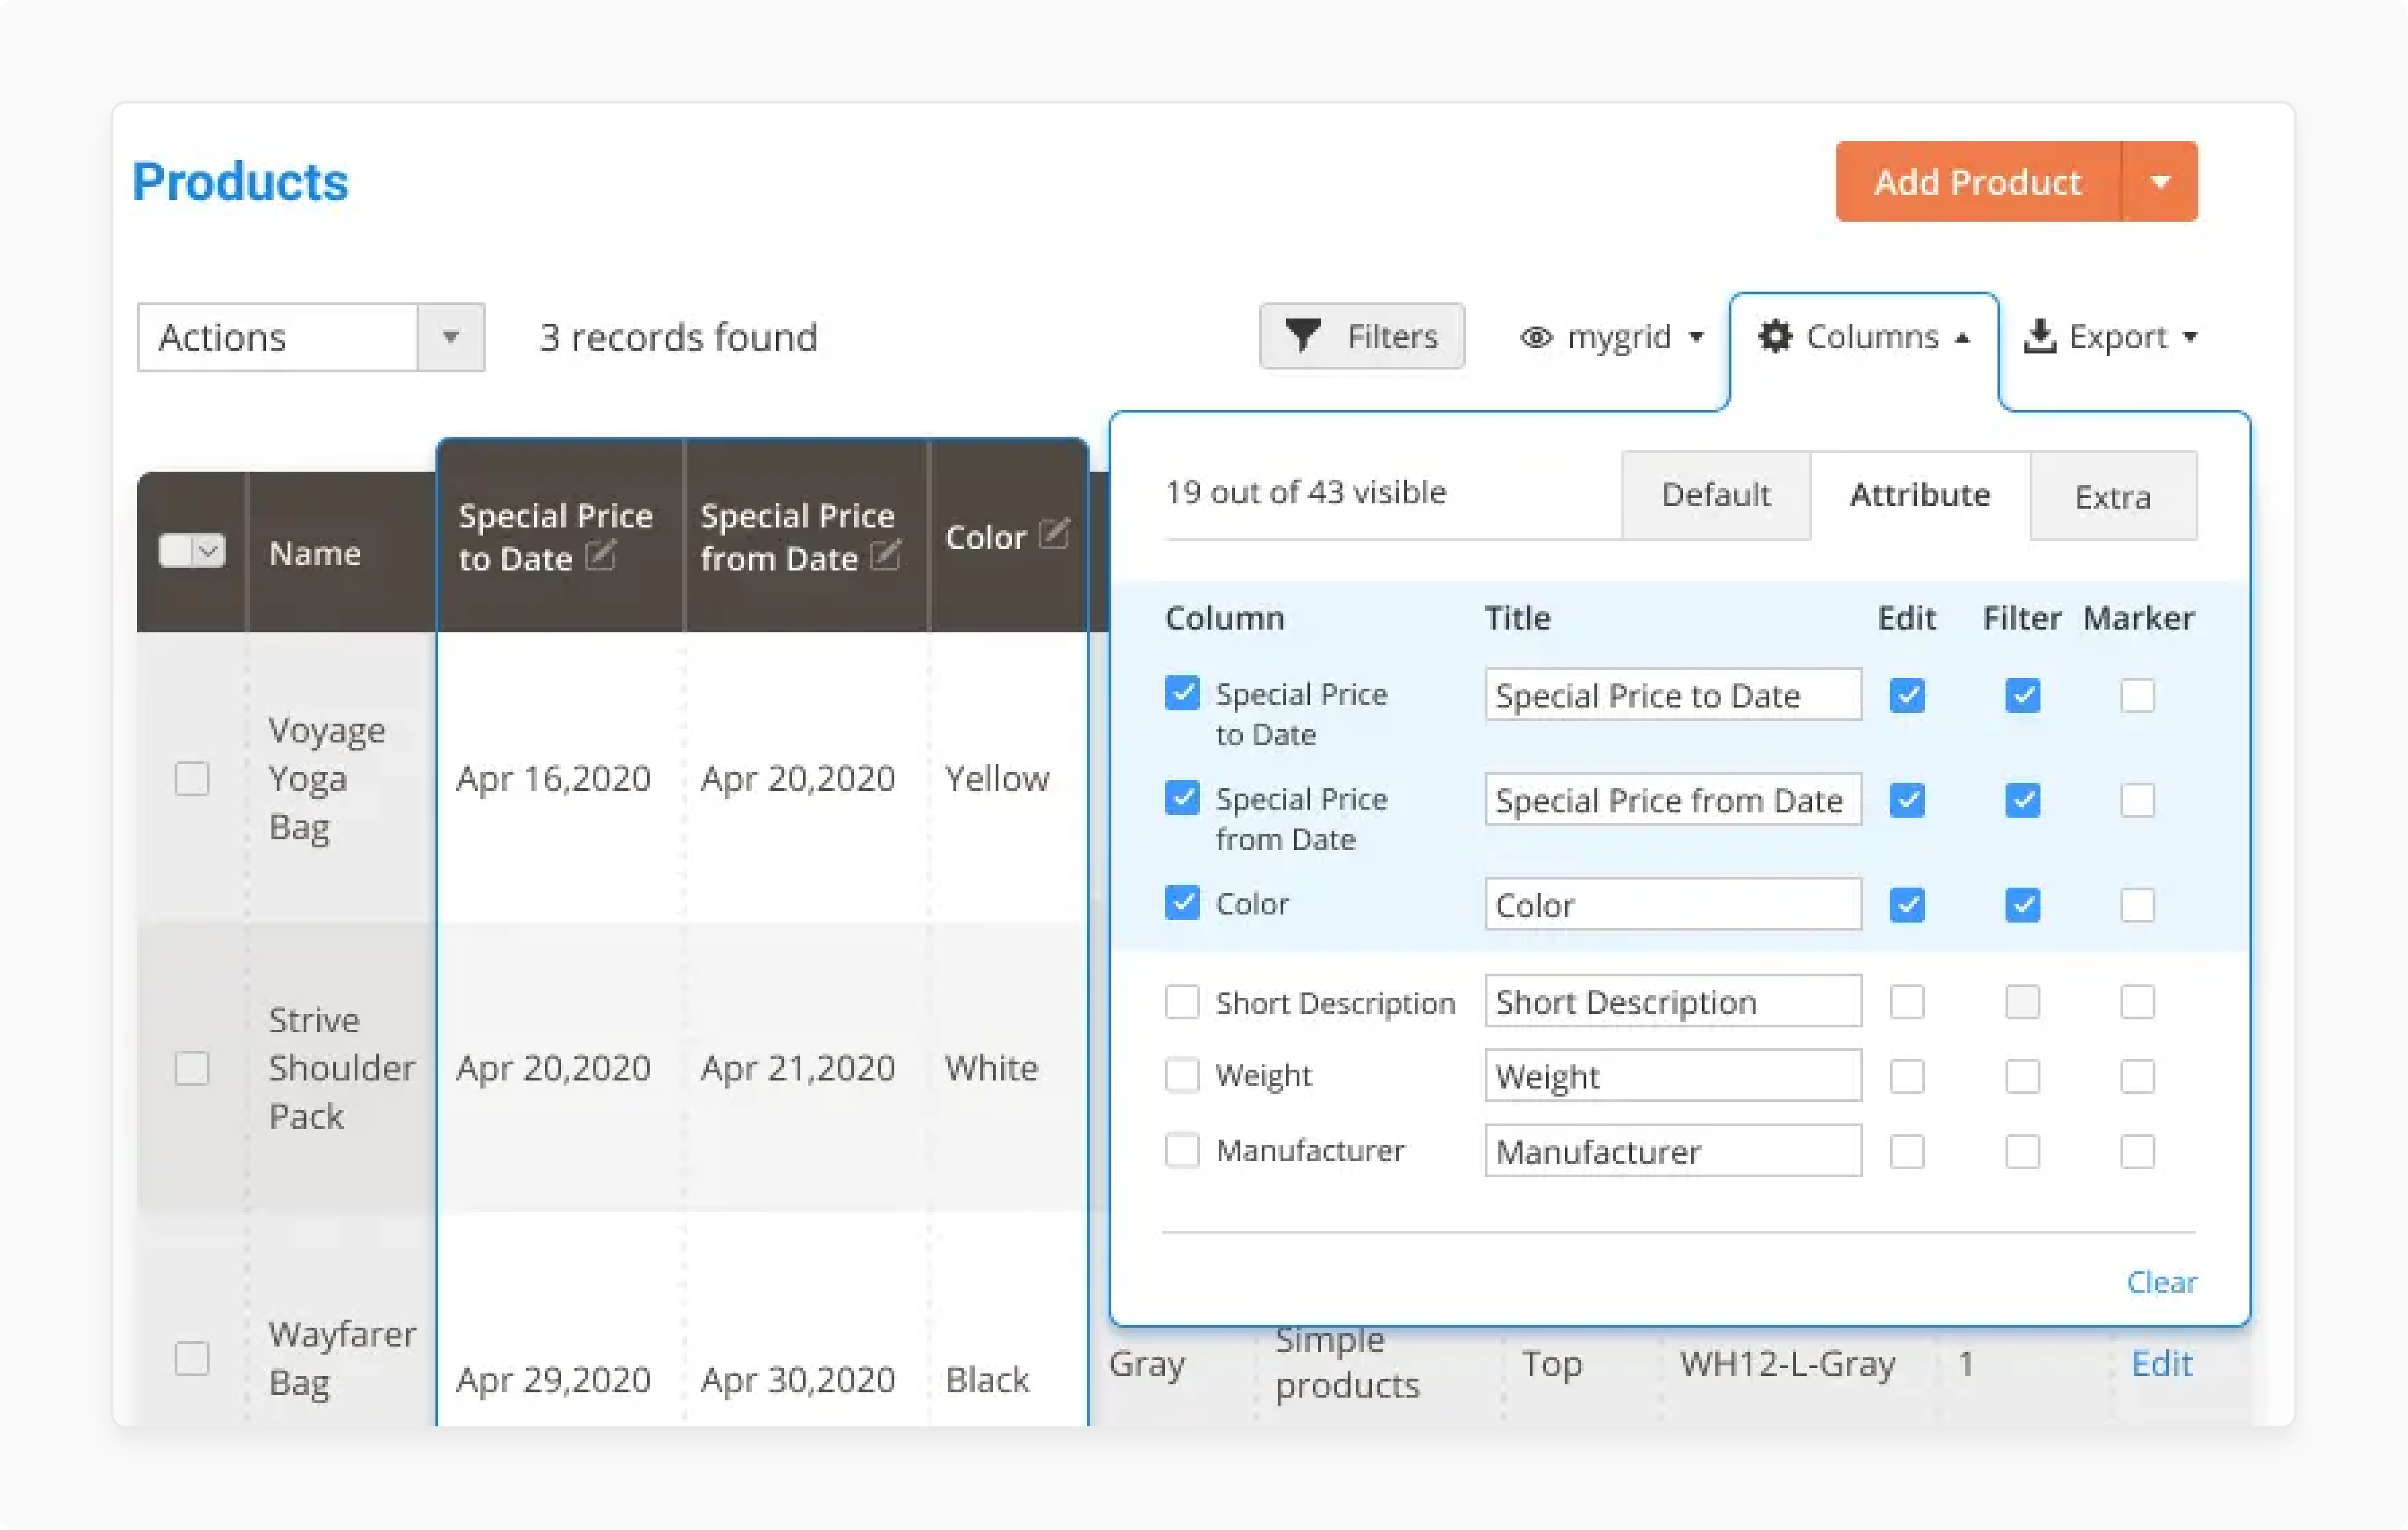Image resolution: width=2408 pixels, height=1530 pixels.
Task: Click the Color title input field
Action: click(1673, 905)
